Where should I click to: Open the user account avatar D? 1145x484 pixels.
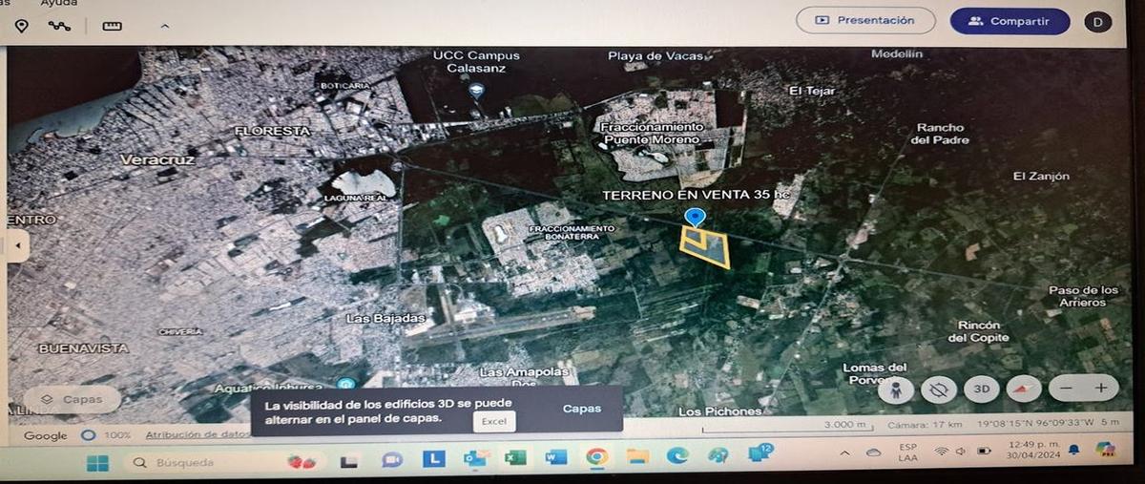pyautogui.click(x=1097, y=22)
